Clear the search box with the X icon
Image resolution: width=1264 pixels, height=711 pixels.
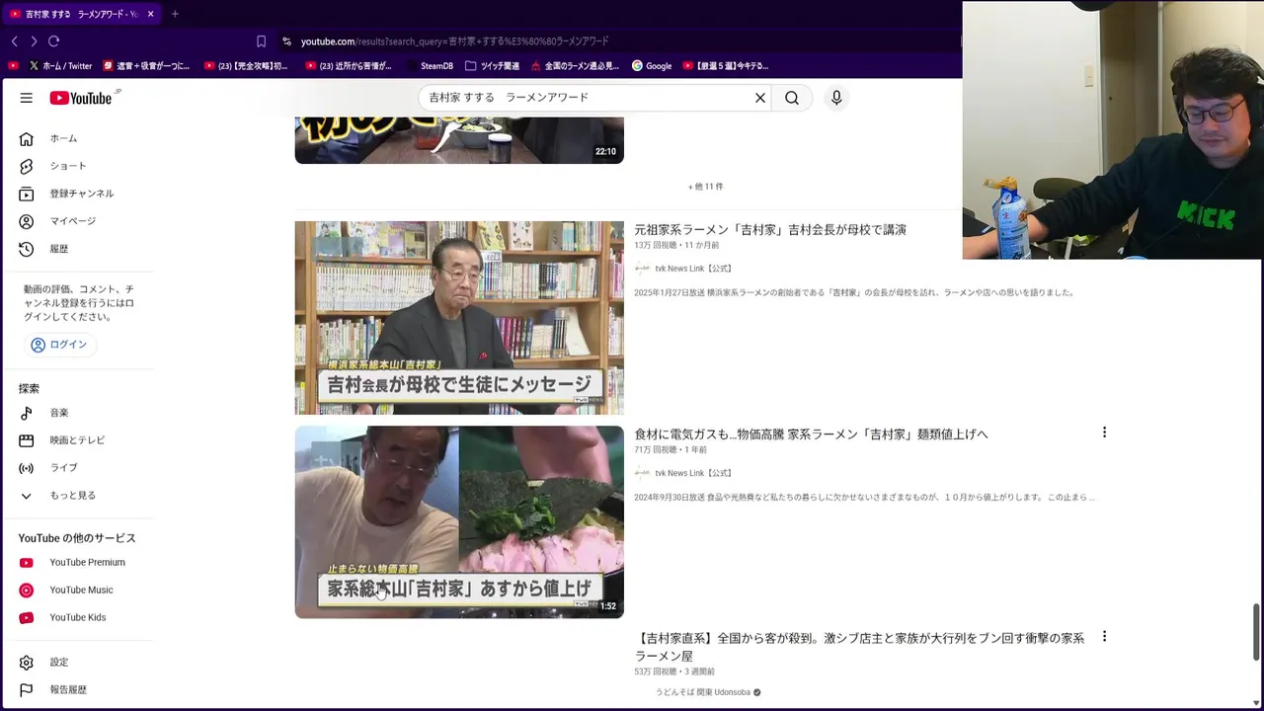pos(760,98)
